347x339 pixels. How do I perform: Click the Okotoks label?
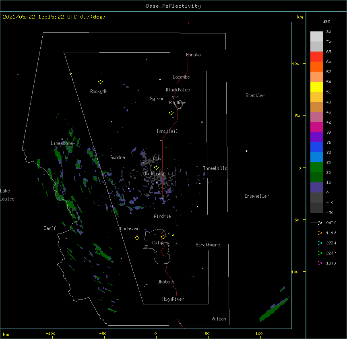coord(166,282)
